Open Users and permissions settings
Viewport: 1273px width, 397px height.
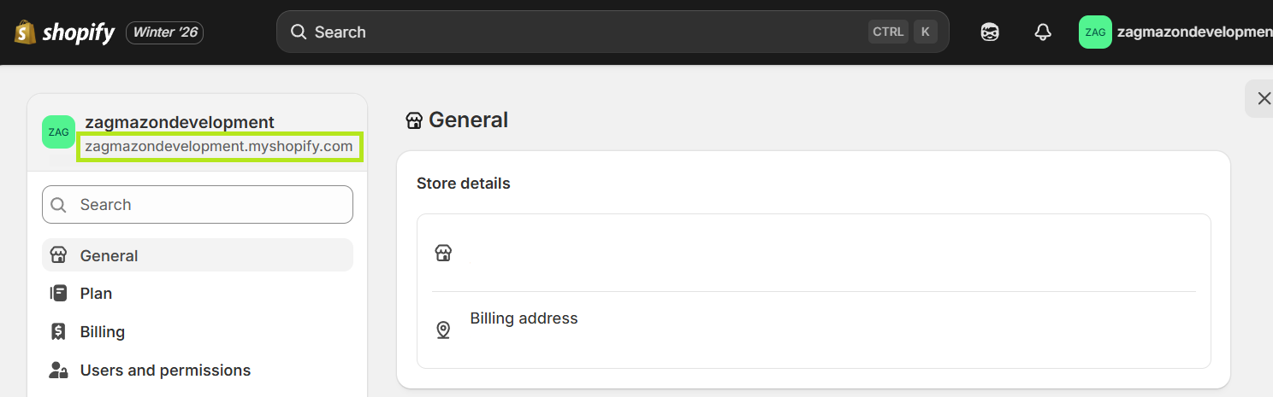click(165, 371)
